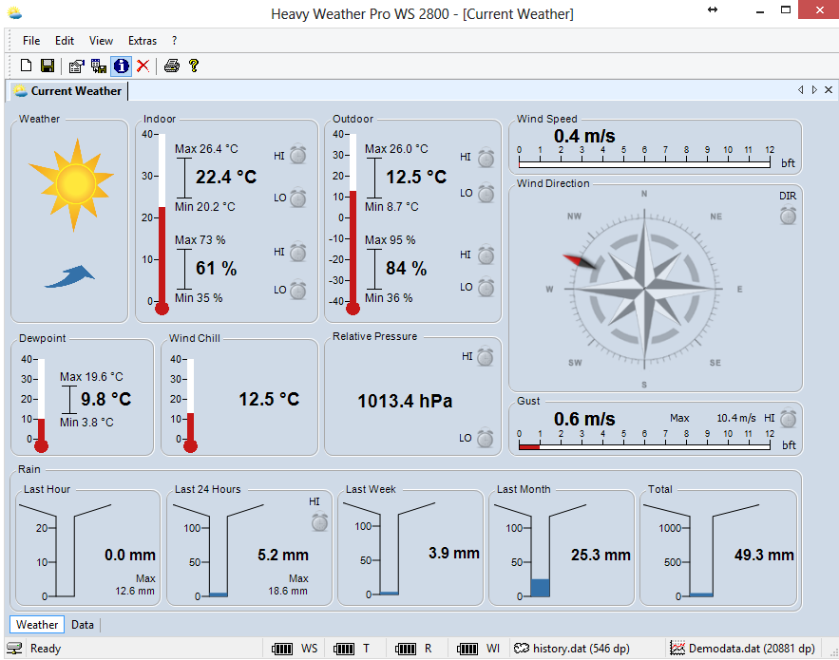The image size is (839, 660).
Task: Open the File menu
Action: 31,41
